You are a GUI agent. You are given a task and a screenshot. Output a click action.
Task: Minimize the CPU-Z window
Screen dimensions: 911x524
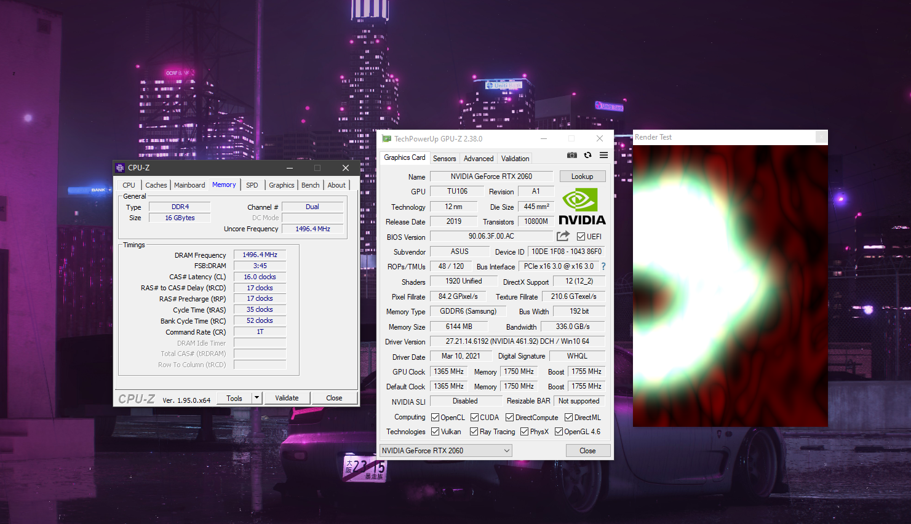click(x=290, y=168)
